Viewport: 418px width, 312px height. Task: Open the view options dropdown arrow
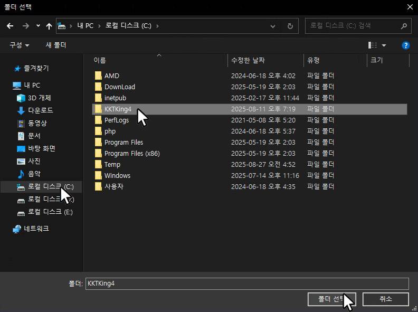(384, 45)
